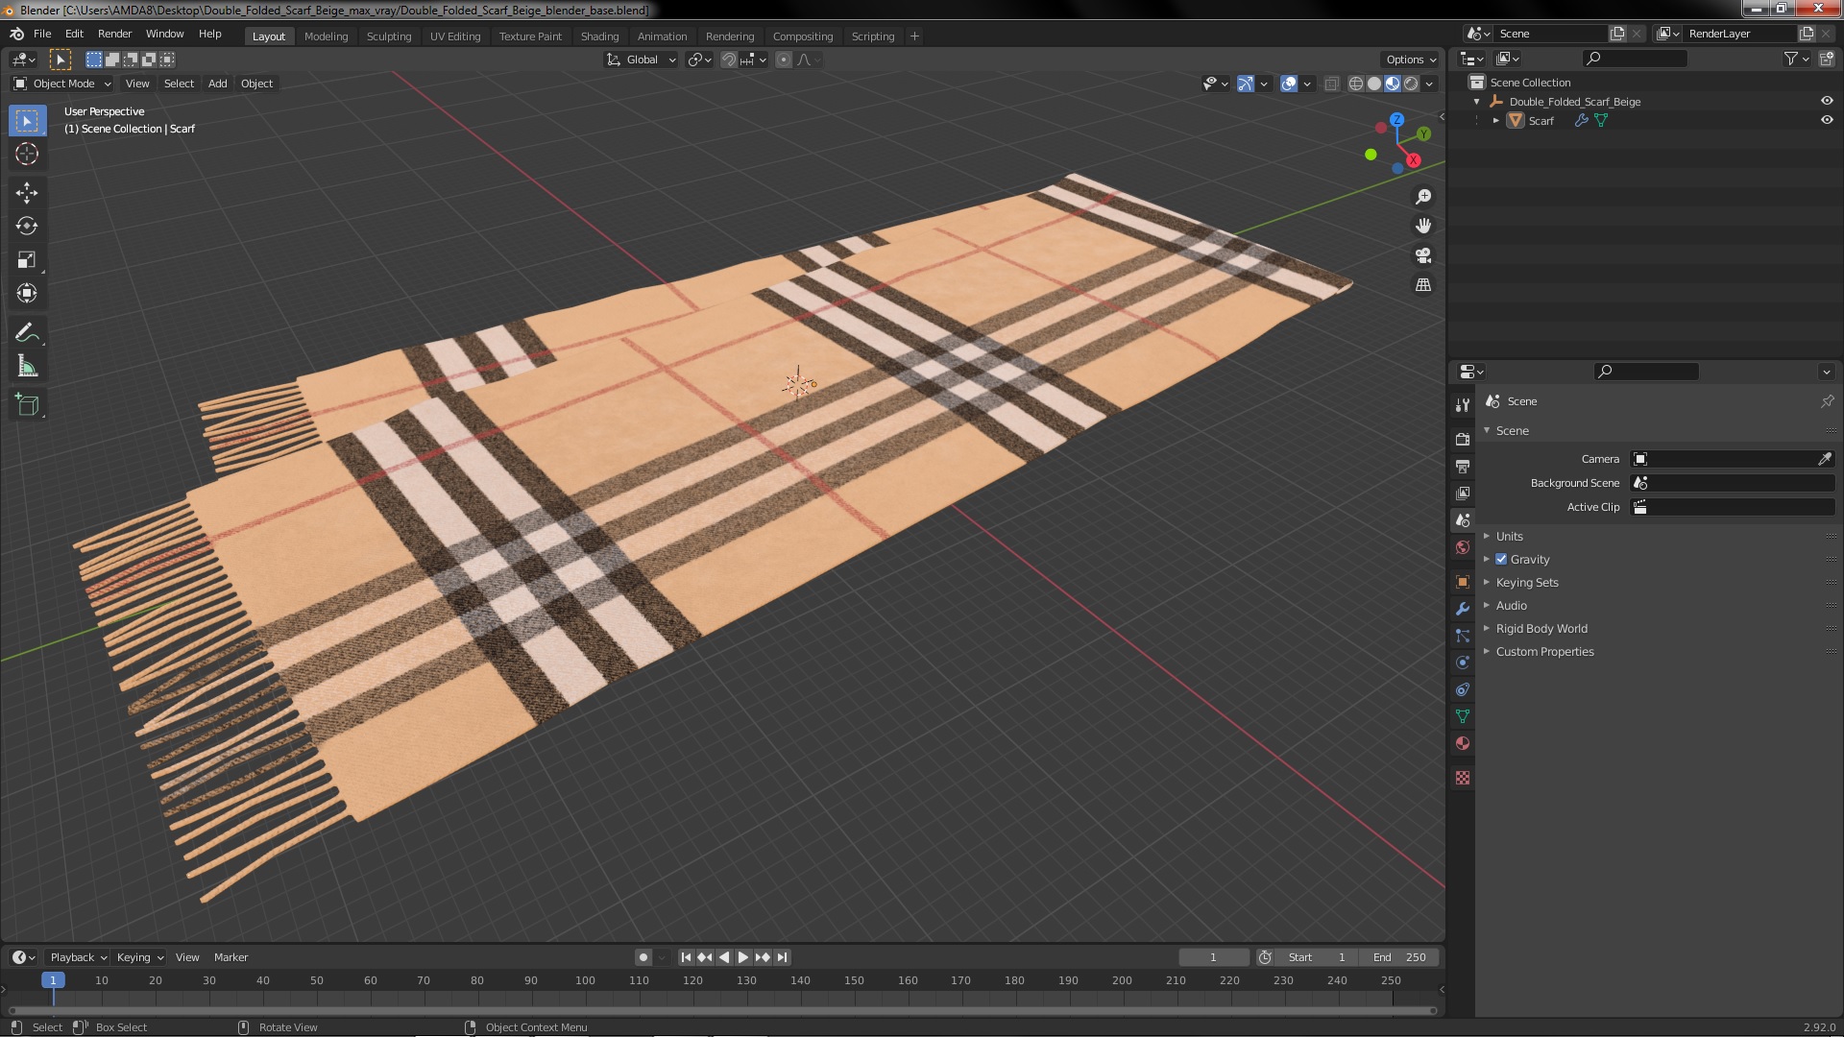Image resolution: width=1844 pixels, height=1037 pixels.
Task: Open the Physics properties tab
Action: [x=1462, y=663]
